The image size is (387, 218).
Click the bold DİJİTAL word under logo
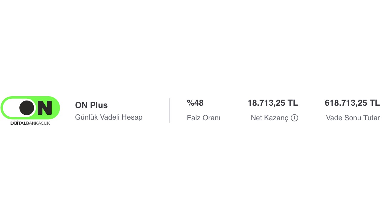tap(18, 123)
